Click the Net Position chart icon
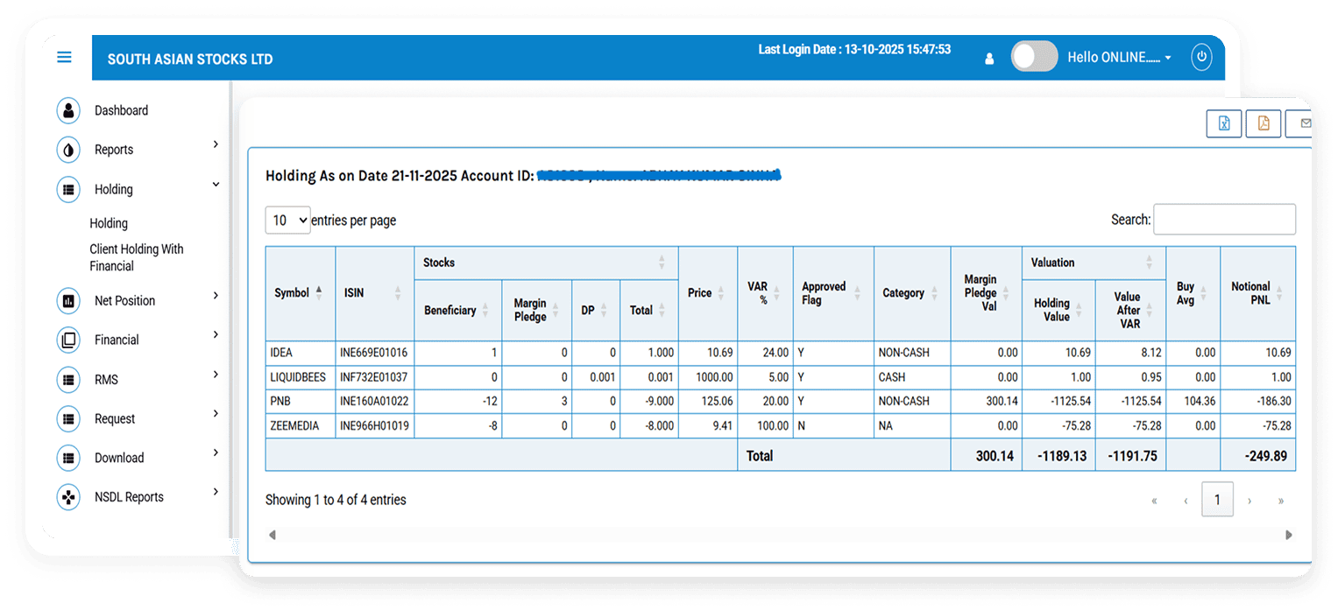1338x610 pixels. (x=68, y=301)
